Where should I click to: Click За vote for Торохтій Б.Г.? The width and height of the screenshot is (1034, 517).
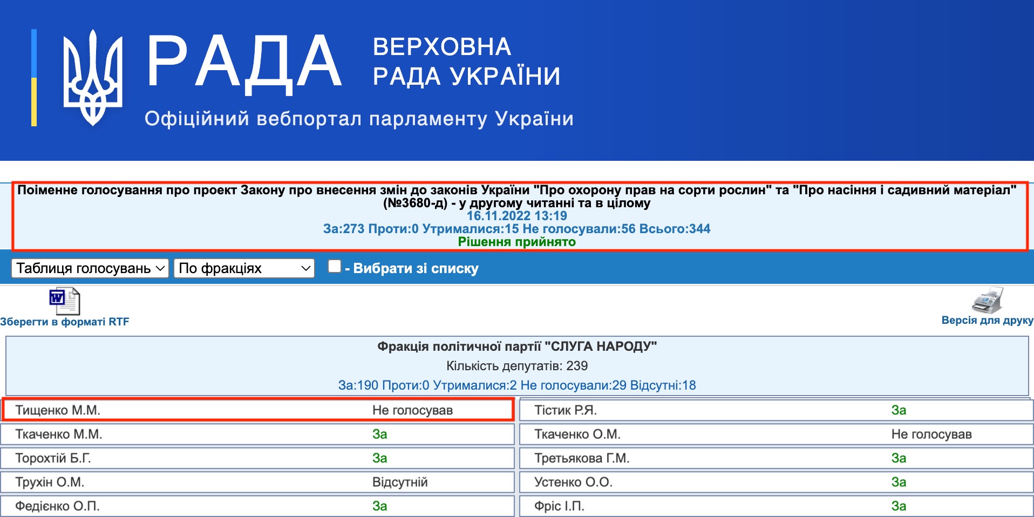[x=379, y=458]
